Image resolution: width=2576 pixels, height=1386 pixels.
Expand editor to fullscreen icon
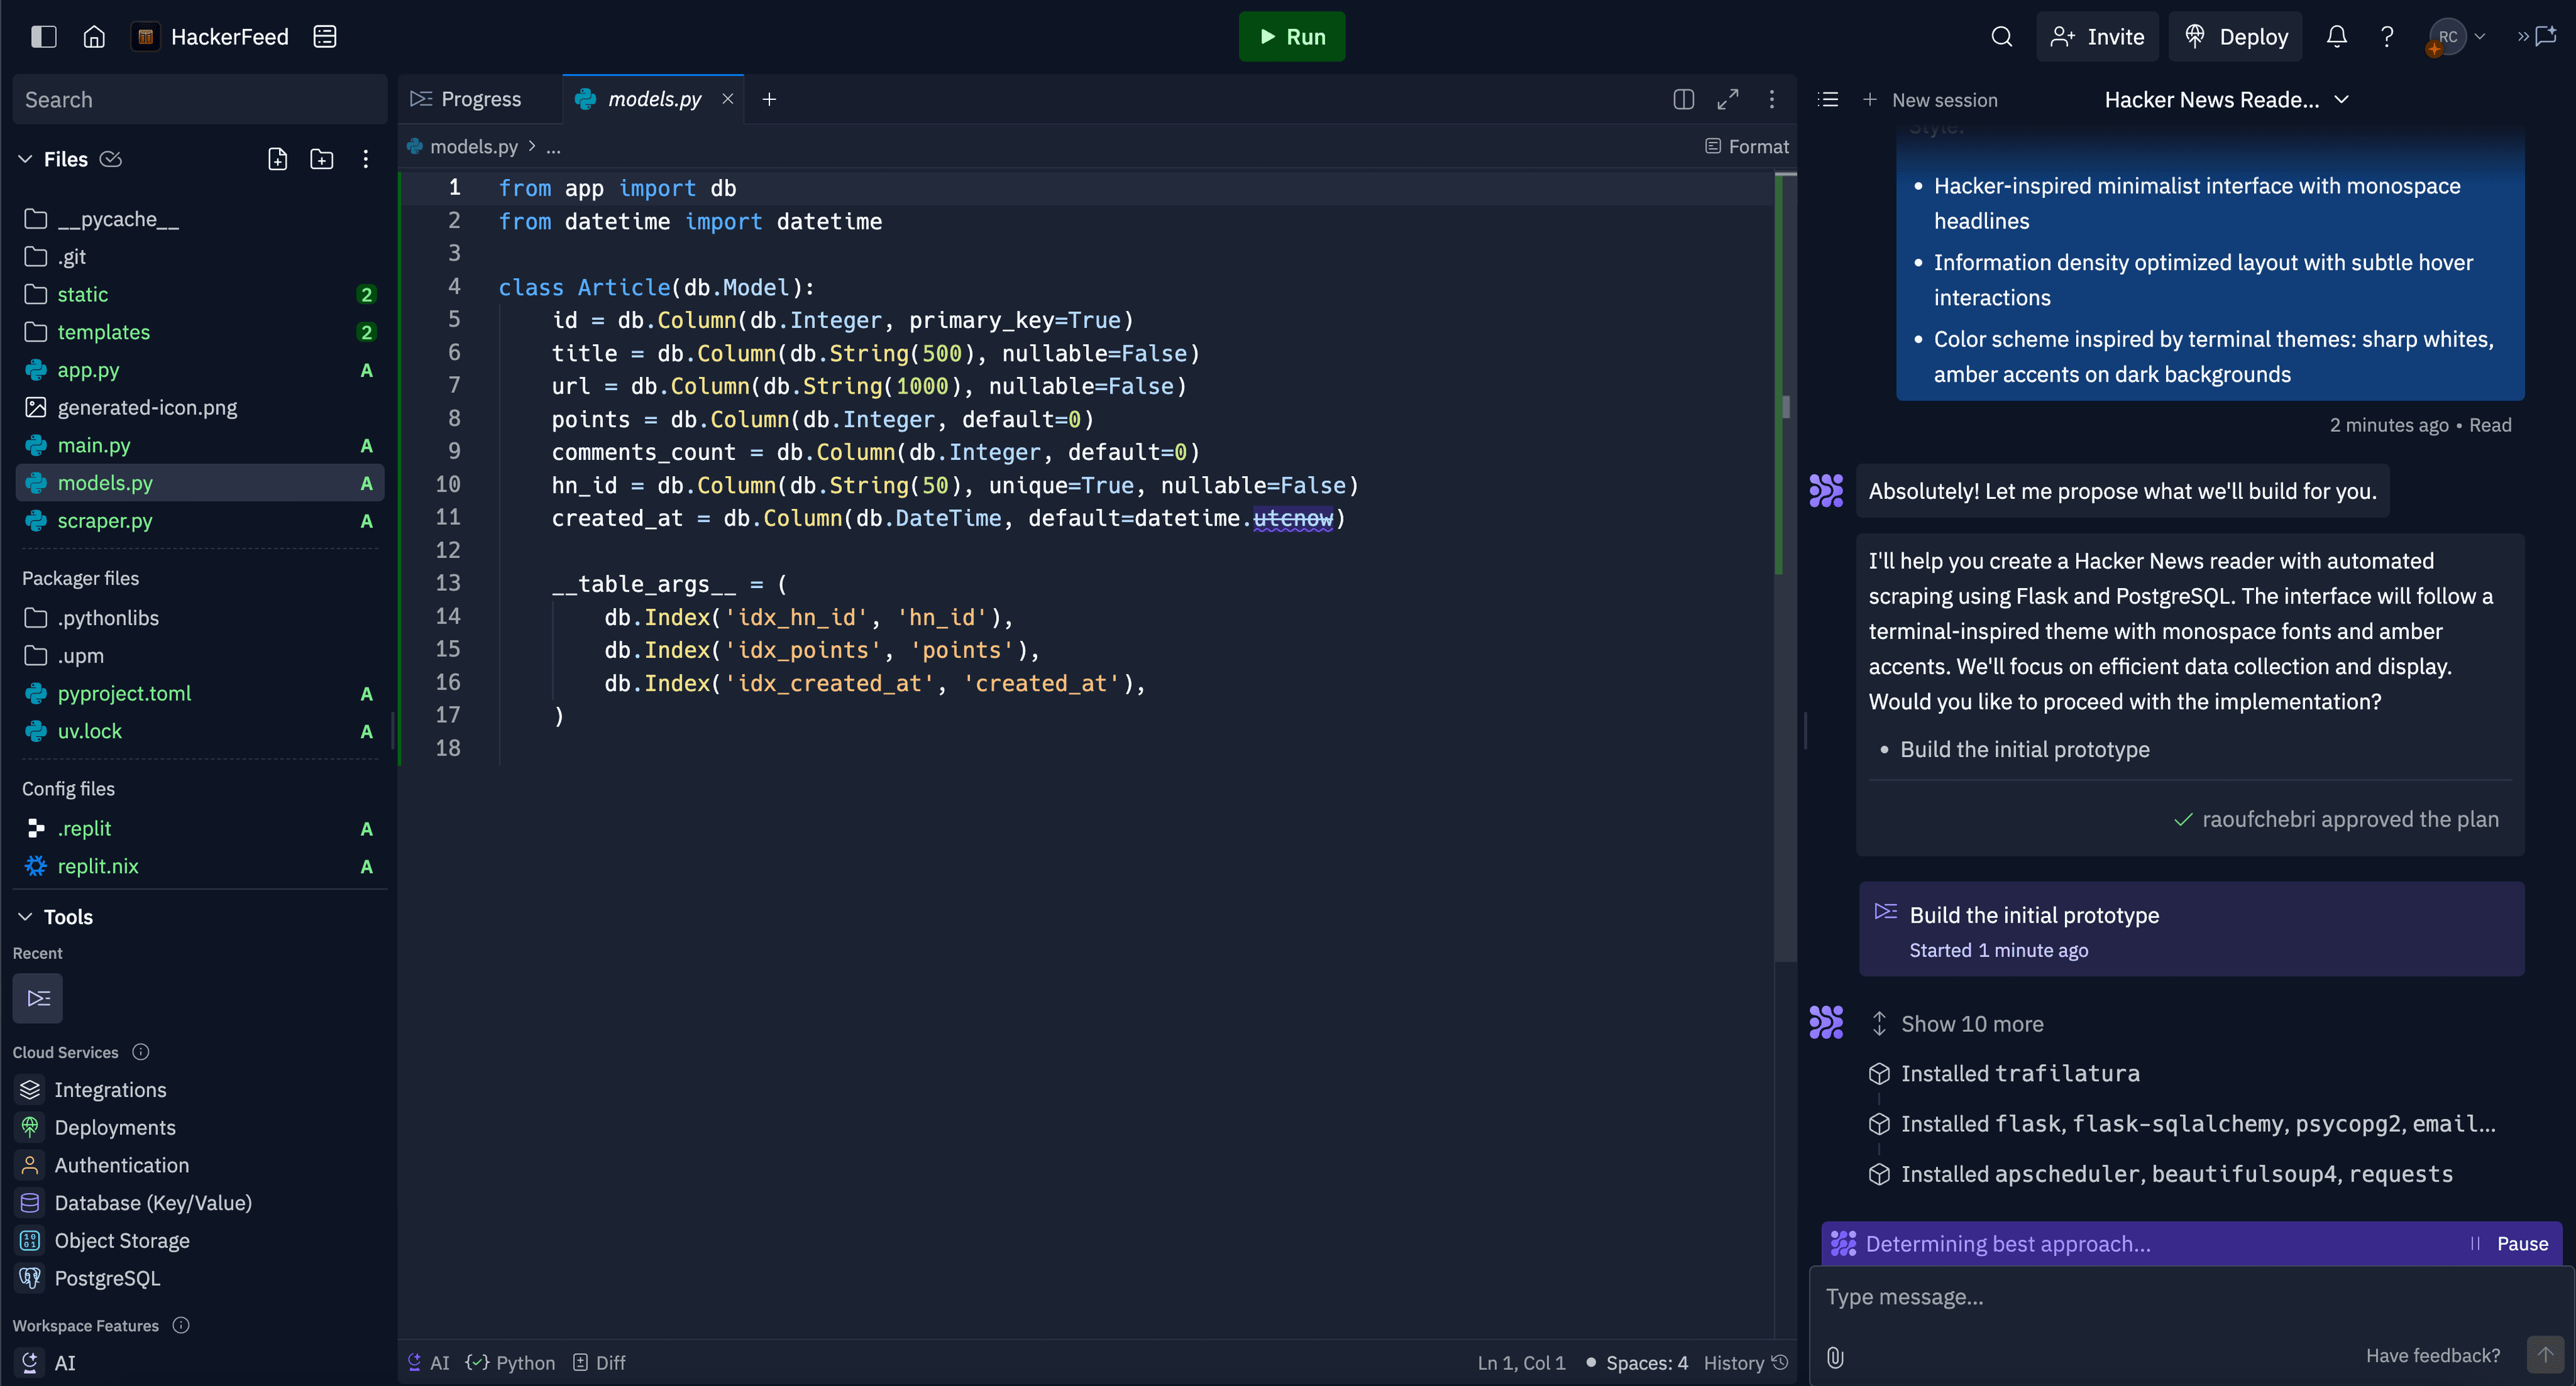click(x=1727, y=99)
